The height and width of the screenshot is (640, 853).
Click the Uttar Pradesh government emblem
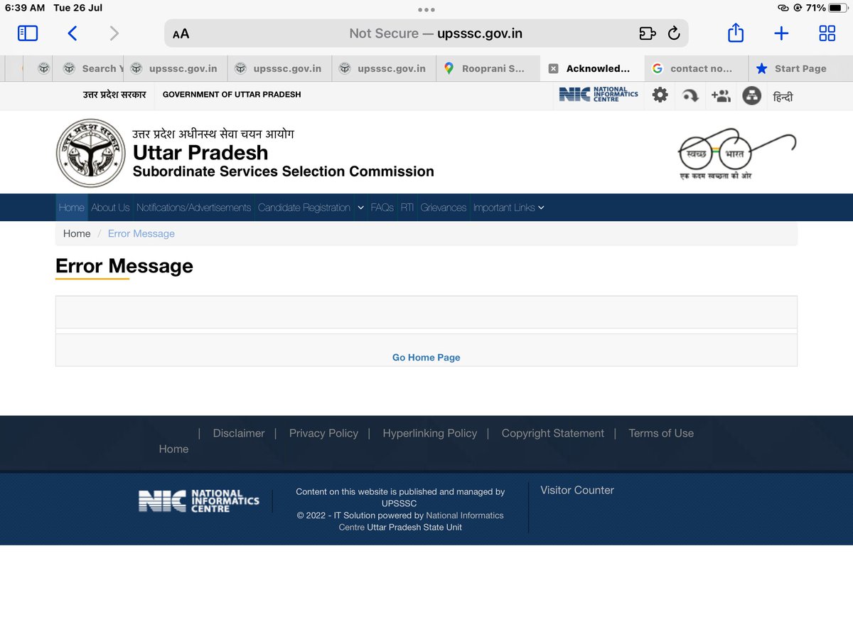click(90, 152)
